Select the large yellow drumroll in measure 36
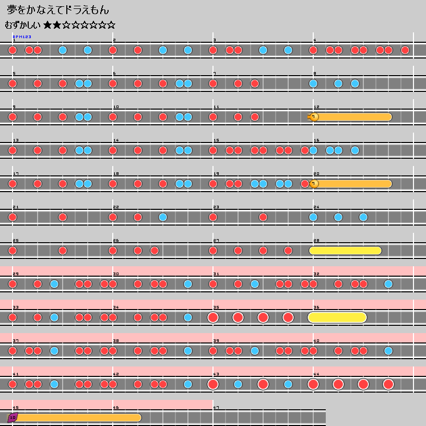The image size is (426, 426). 338,317
